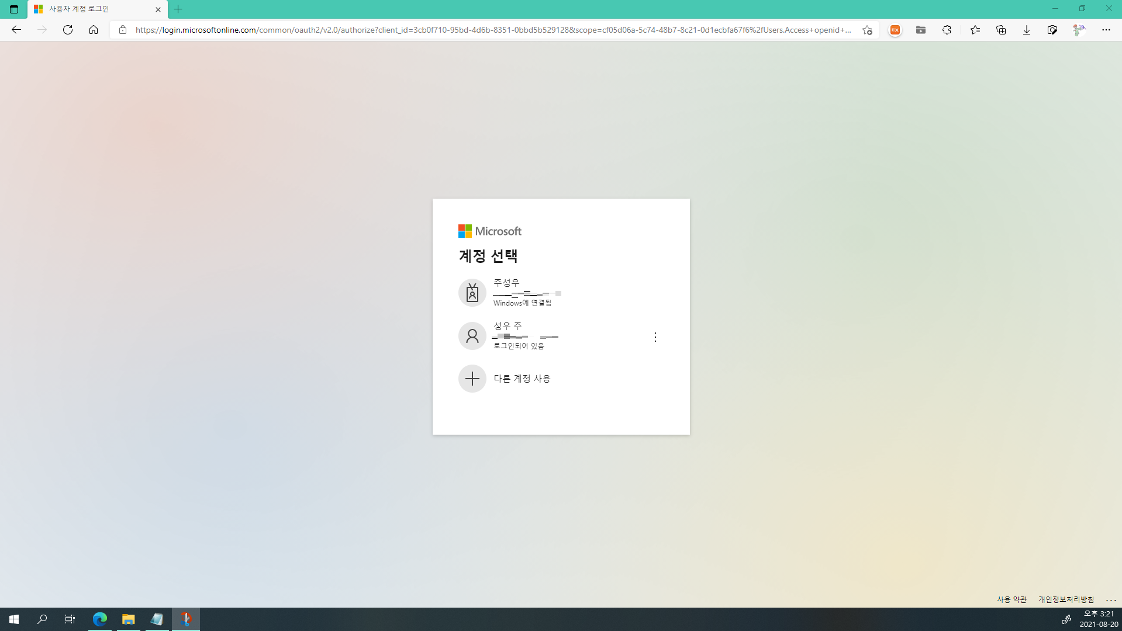Open the 개인정보처리방침 link
The height and width of the screenshot is (631, 1122).
pyautogui.click(x=1066, y=599)
